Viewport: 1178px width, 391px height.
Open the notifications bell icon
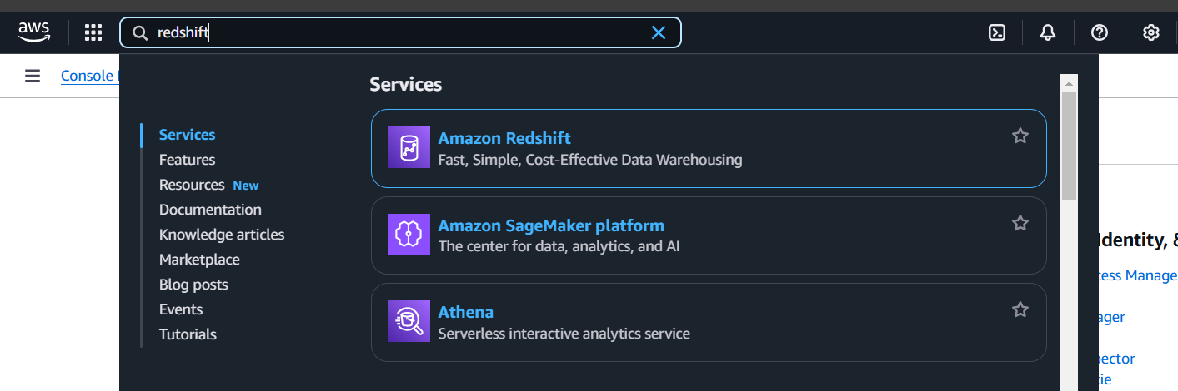pyautogui.click(x=1048, y=32)
